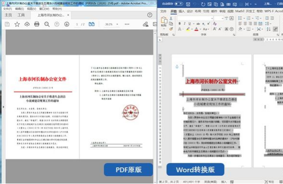The height and width of the screenshot is (184, 283).
Task: Click the Word转换版 blue button
Action: tap(195, 170)
